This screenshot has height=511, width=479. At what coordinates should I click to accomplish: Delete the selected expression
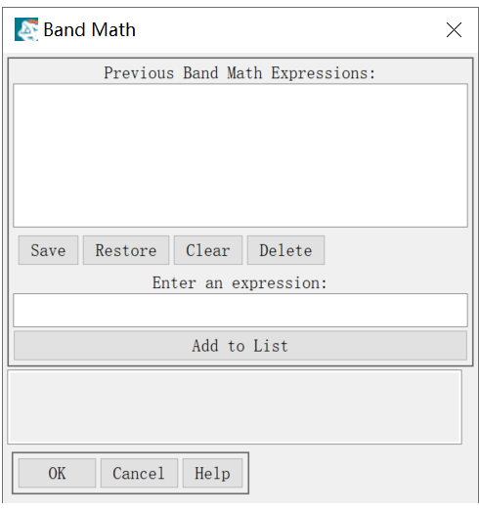click(x=285, y=250)
